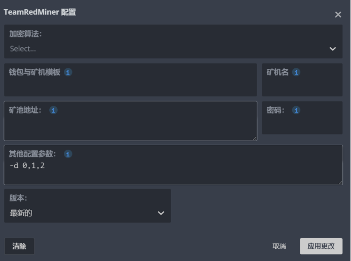Click resize handle of 矿池地址 text area
Screen dimensions: 351x261
point(254,138)
